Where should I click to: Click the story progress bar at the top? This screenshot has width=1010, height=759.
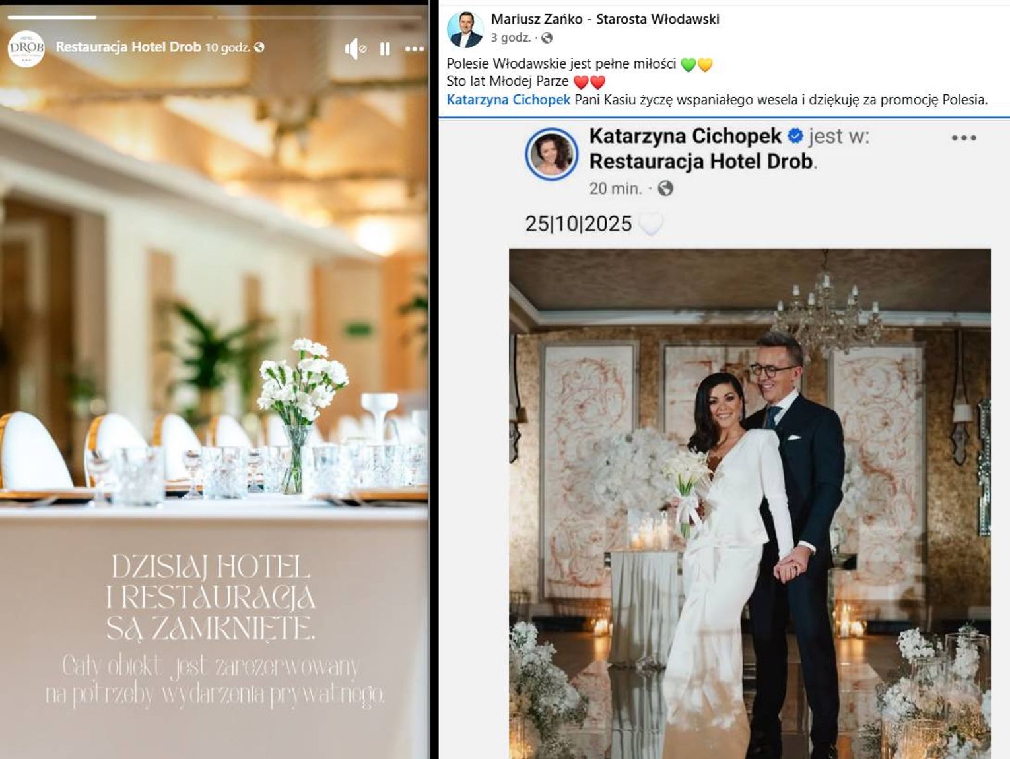click(215, 16)
